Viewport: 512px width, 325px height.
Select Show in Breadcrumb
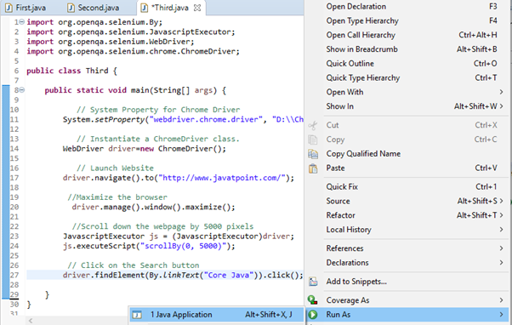(x=407, y=49)
